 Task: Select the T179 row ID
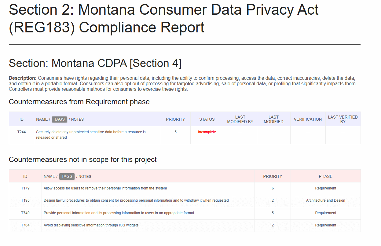tap(25, 188)
